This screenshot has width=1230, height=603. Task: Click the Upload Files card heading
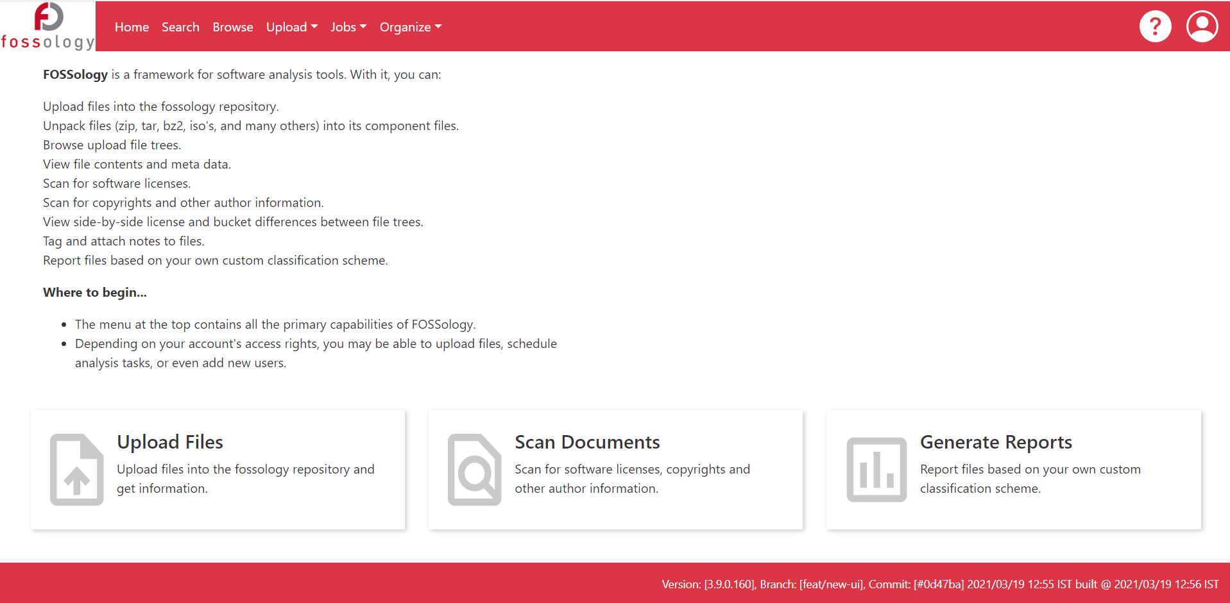click(x=170, y=442)
